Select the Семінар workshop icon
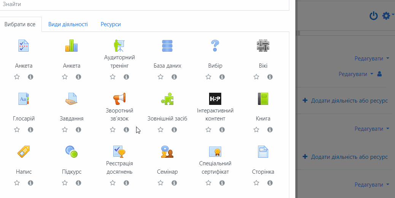395x198 pixels. 167,152
